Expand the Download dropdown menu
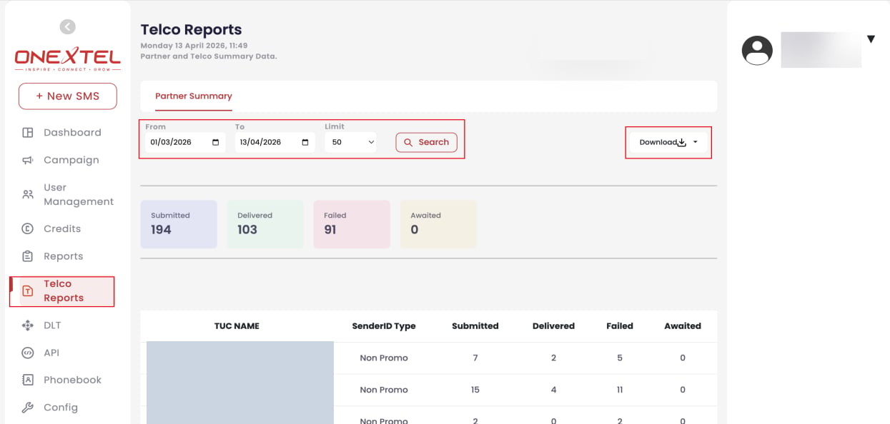The image size is (890, 424). [669, 142]
